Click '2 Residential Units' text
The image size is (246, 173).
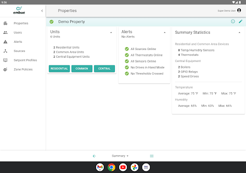(66, 48)
